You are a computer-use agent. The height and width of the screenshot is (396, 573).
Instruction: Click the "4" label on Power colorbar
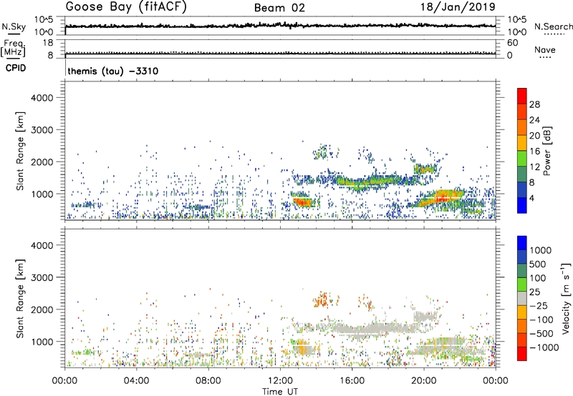tap(532, 198)
